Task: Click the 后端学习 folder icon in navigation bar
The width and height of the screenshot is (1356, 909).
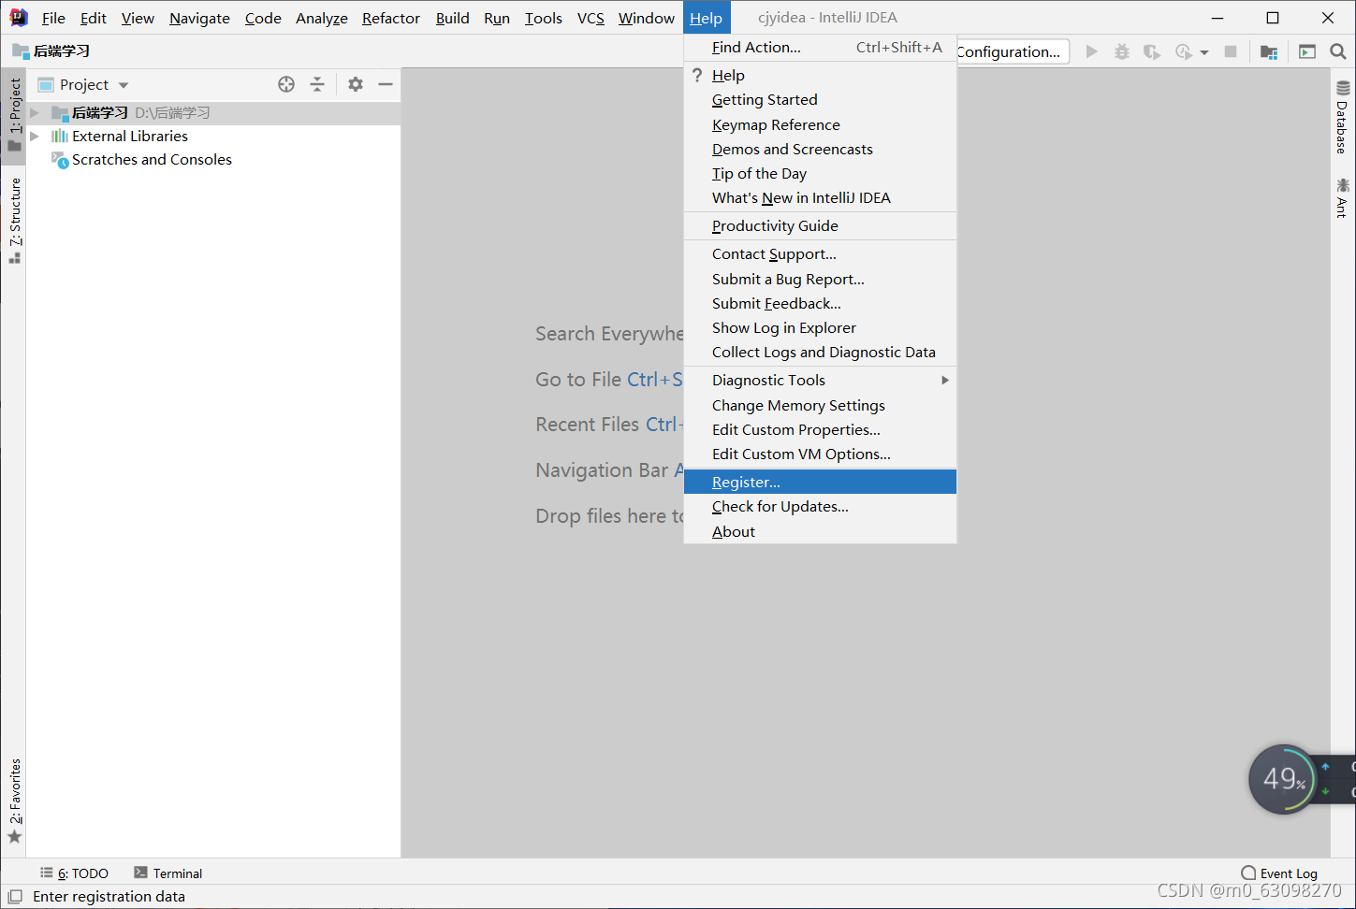Action: 21,50
